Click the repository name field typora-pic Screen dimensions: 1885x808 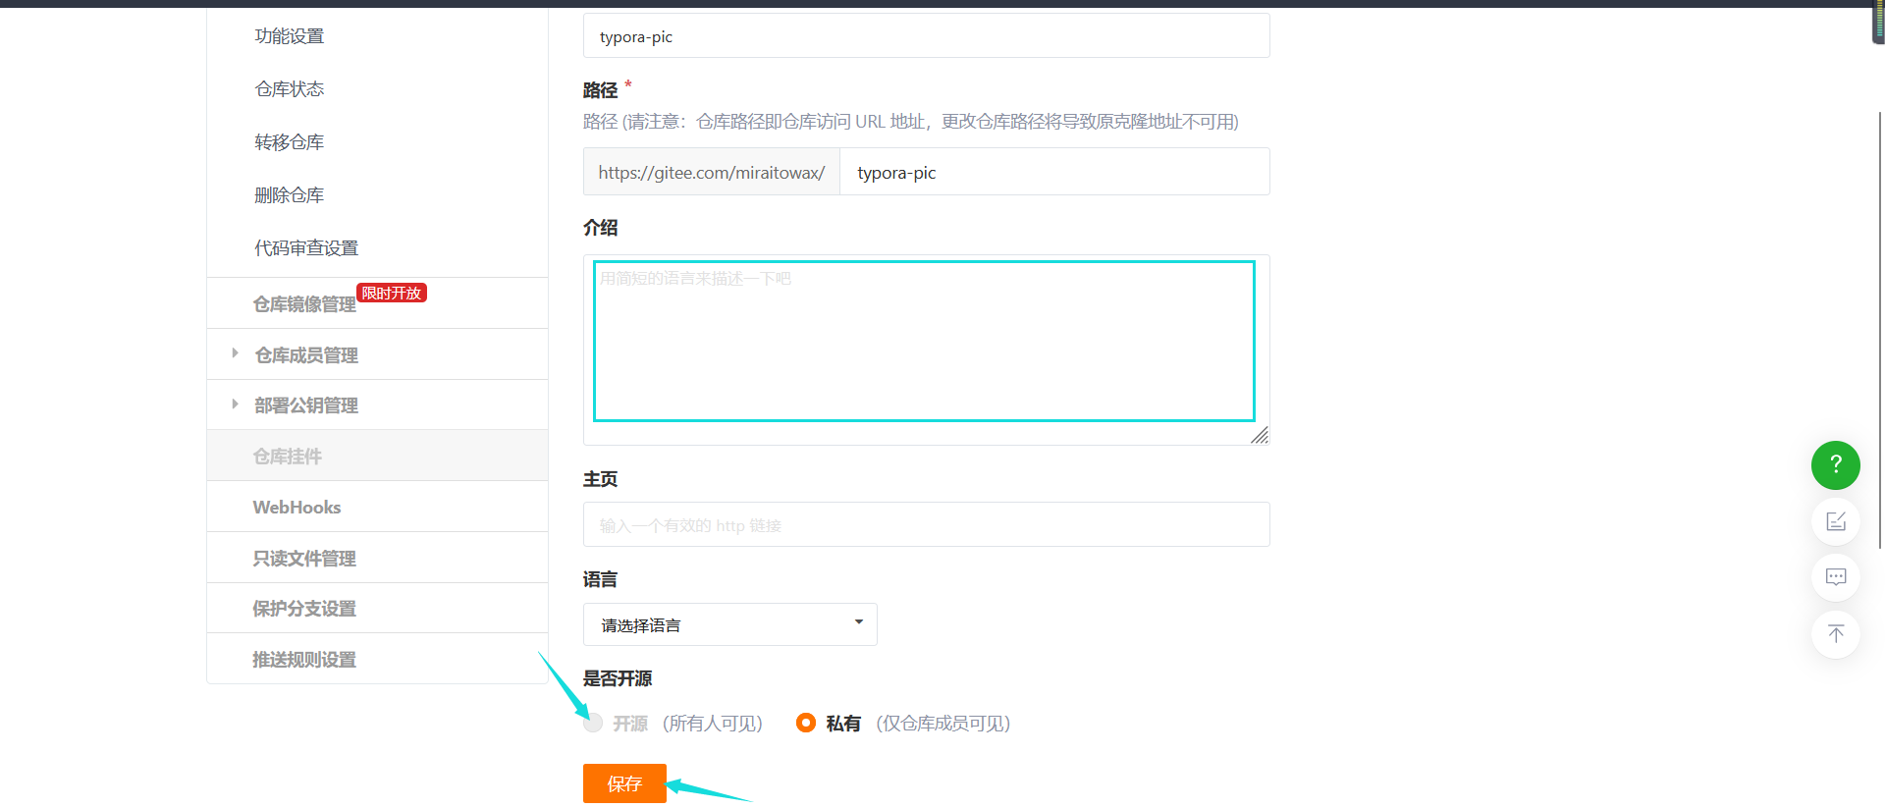926,36
